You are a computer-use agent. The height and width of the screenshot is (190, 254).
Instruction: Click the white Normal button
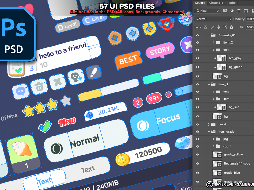click(x=86, y=141)
